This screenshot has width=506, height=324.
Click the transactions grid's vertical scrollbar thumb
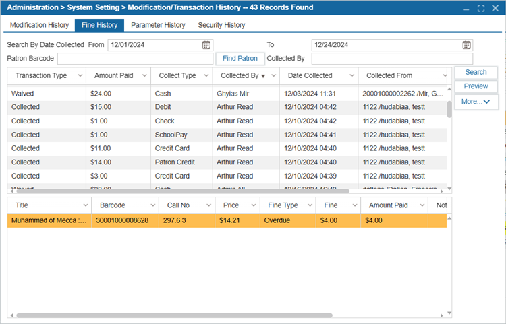point(449,109)
